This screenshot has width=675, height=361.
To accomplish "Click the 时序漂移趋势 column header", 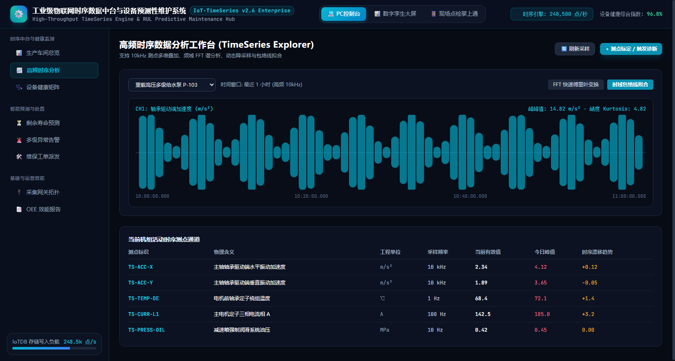I will coord(597,252).
